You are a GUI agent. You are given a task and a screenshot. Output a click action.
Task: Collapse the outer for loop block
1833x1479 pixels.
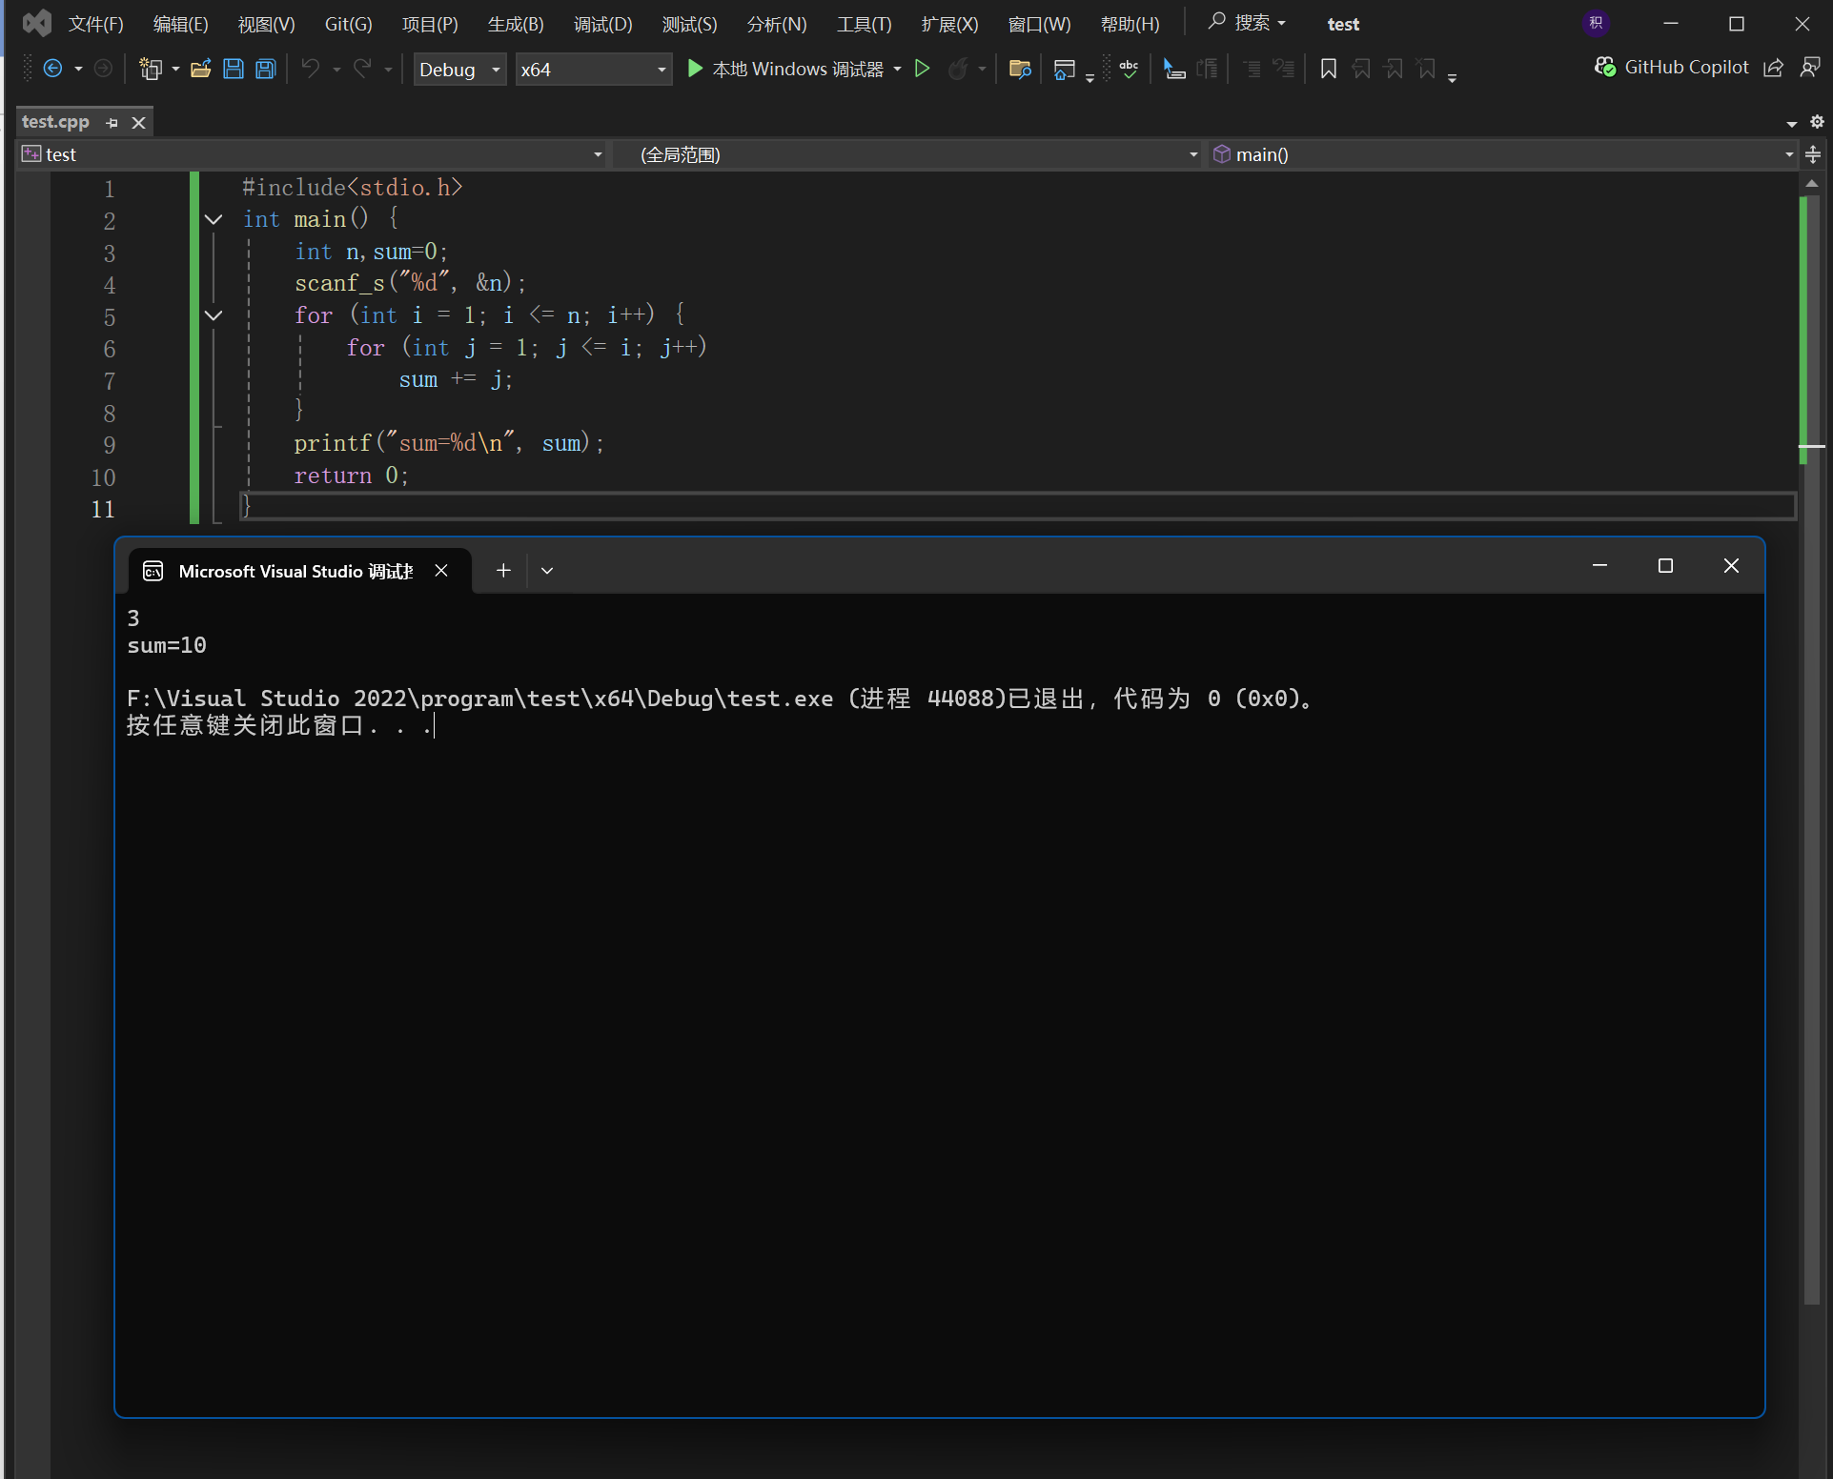pyautogui.click(x=214, y=315)
